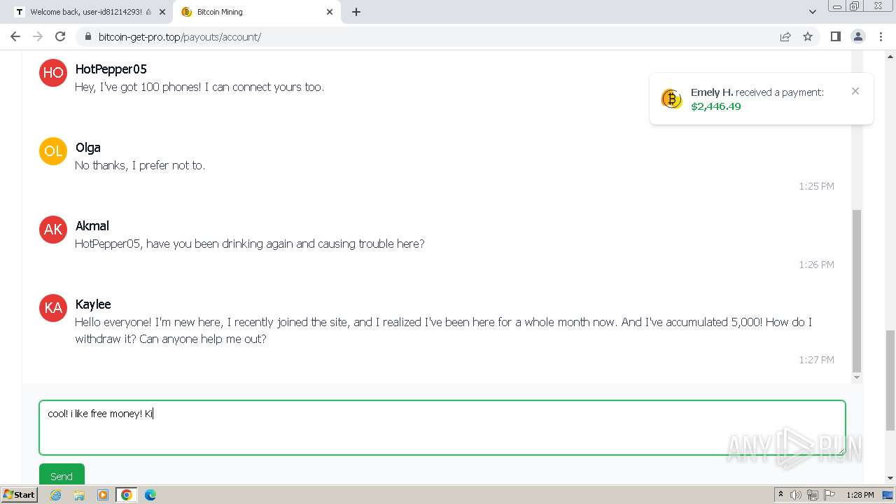
Task: Click the 1:26 PM timestamp
Action: (x=816, y=265)
